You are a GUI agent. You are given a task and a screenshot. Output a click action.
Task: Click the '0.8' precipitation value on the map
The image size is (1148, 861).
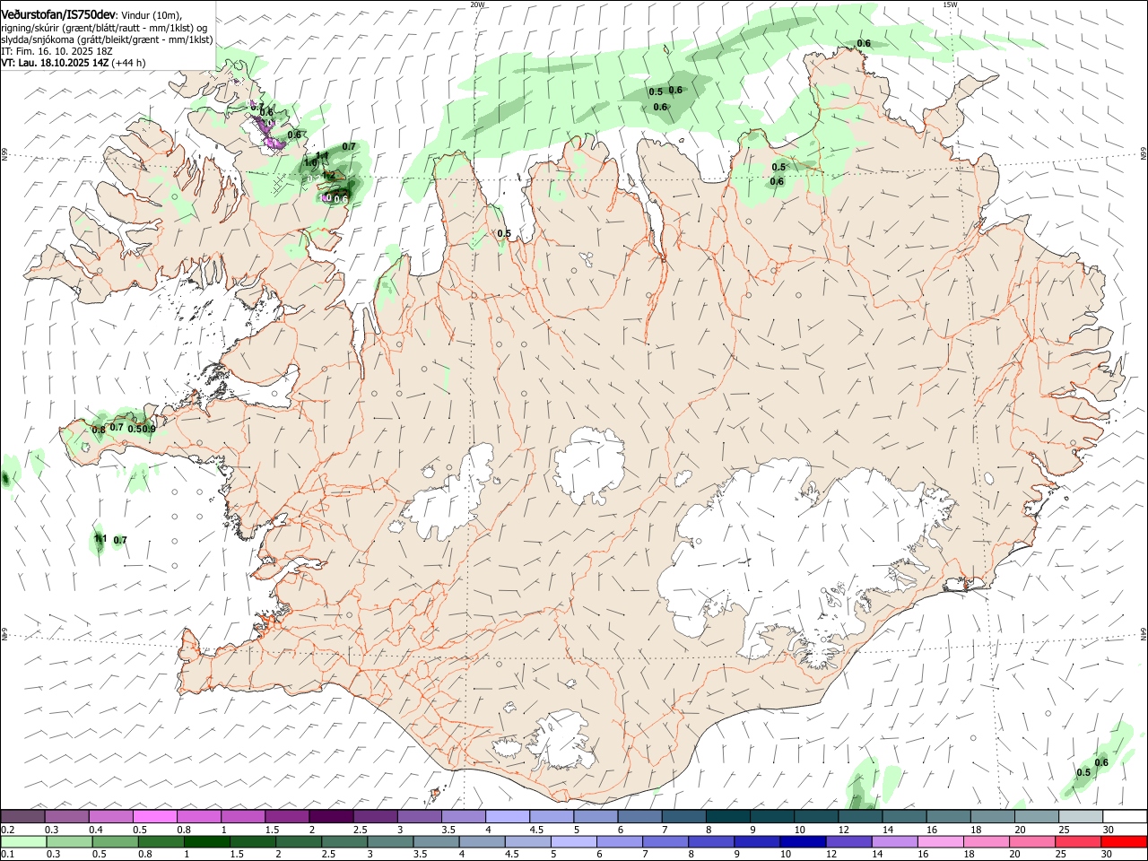click(99, 430)
